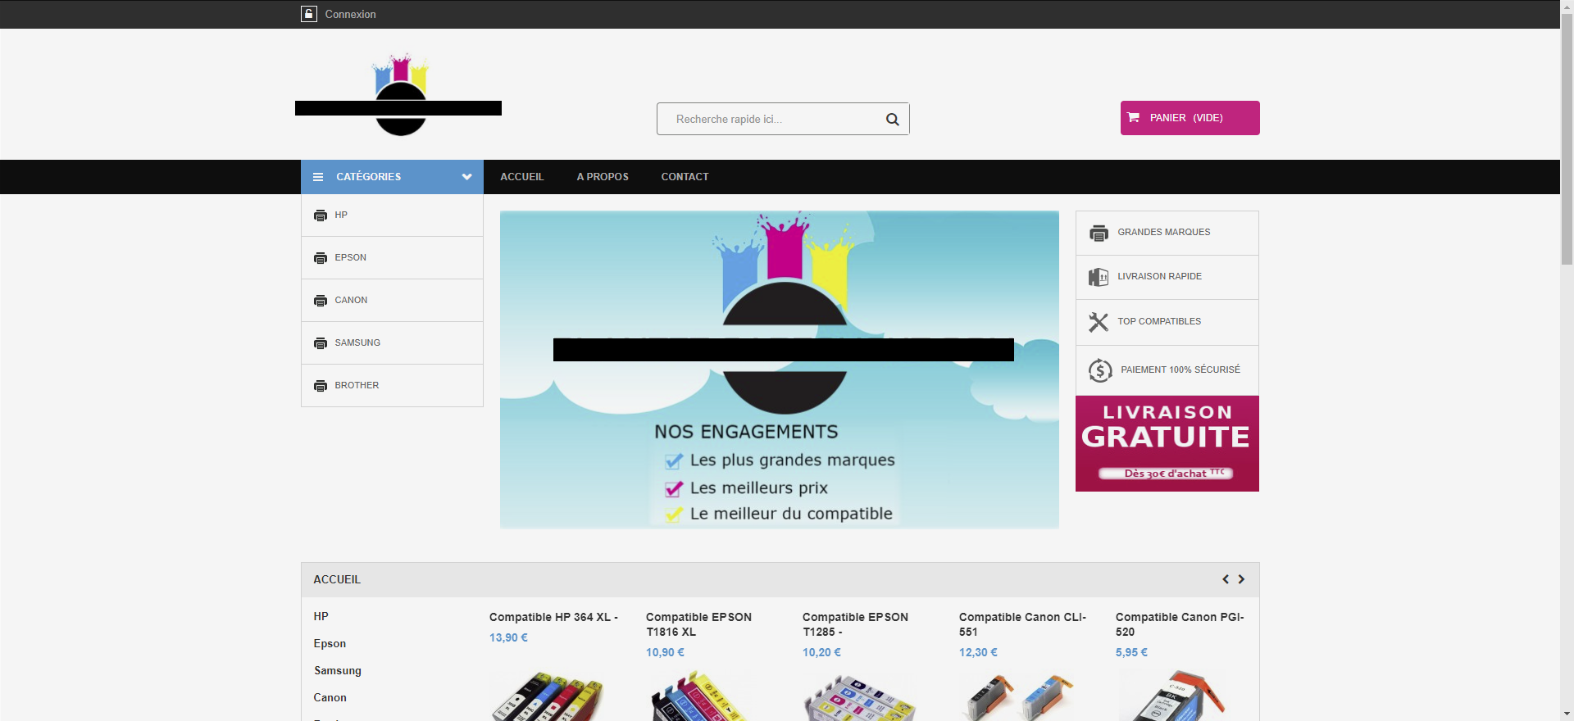Click HP 364 XL cartridge image
1574x721 pixels.
[548, 696]
